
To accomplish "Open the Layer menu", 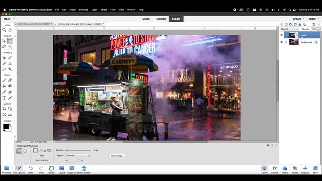I will pyautogui.click(x=94, y=10).
